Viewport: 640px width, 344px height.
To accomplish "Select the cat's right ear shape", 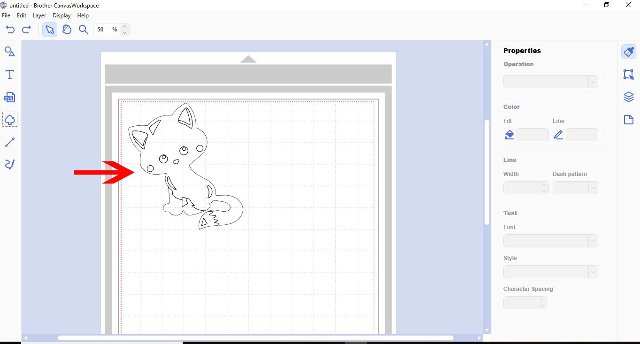I will (186, 117).
